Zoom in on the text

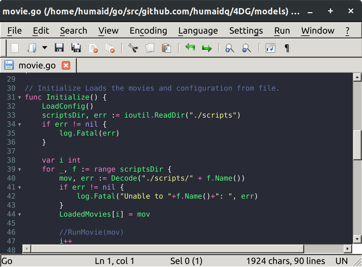tap(229, 48)
